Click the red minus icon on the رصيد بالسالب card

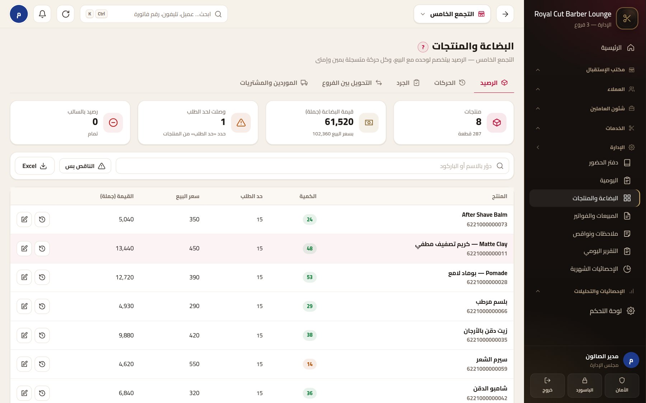[113, 123]
